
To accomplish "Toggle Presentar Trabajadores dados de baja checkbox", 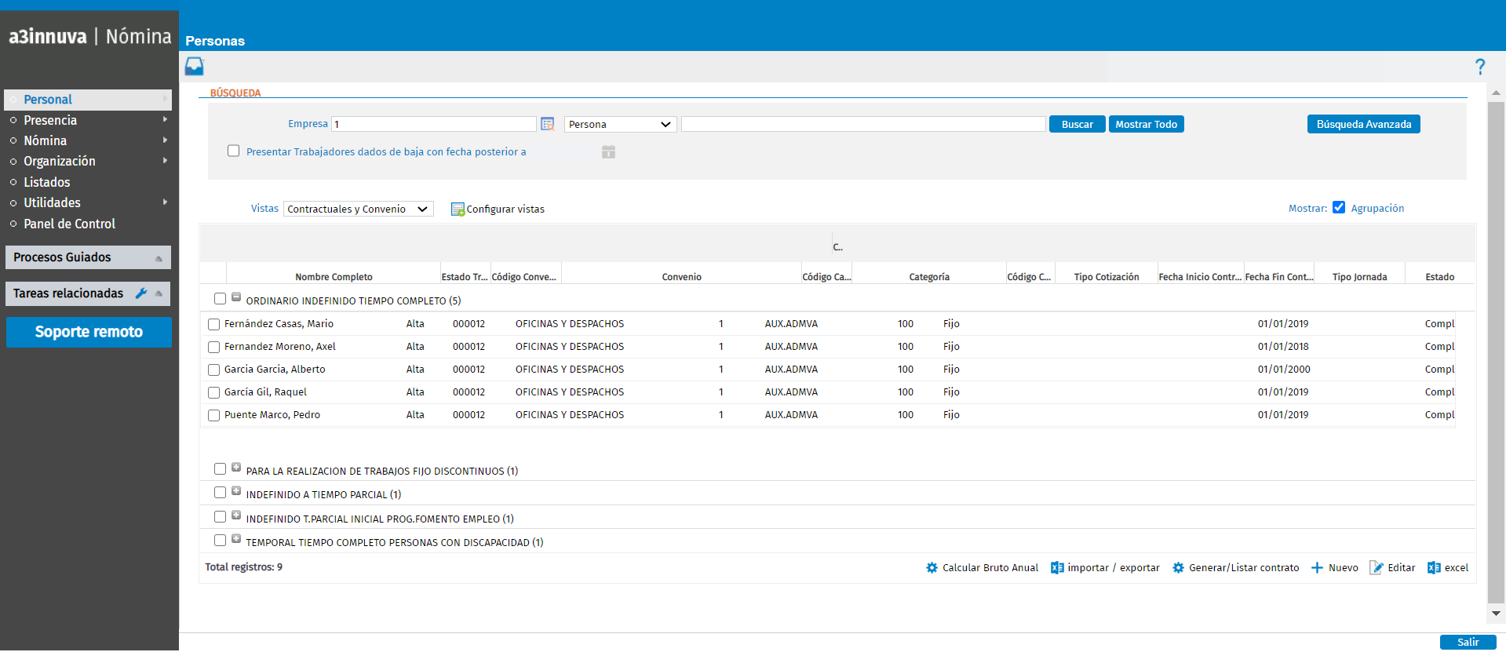I will [x=233, y=151].
